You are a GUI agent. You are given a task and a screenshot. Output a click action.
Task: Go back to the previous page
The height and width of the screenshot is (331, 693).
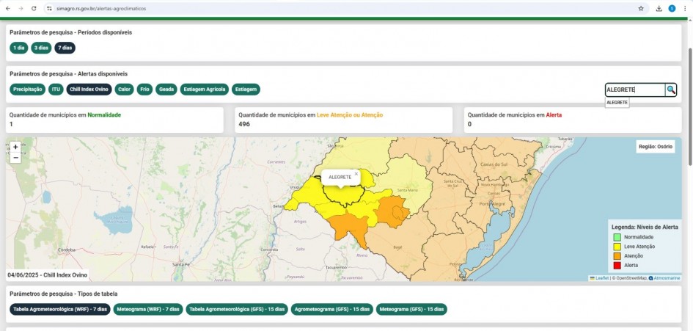click(x=7, y=8)
